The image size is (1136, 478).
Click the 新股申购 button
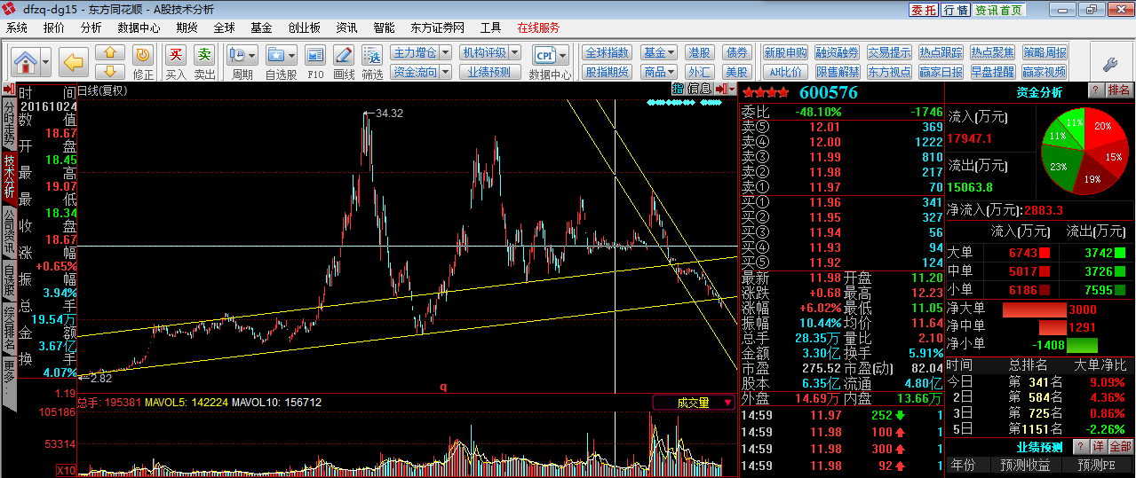click(785, 52)
